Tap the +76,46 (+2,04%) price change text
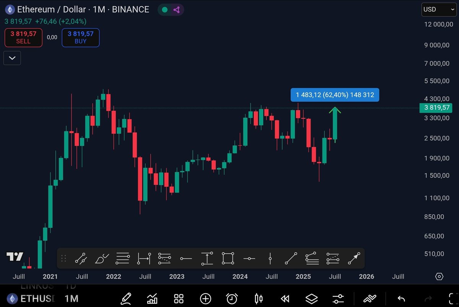This screenshot has width=459, height=307. pyautogui.click(x=60, y=21)
